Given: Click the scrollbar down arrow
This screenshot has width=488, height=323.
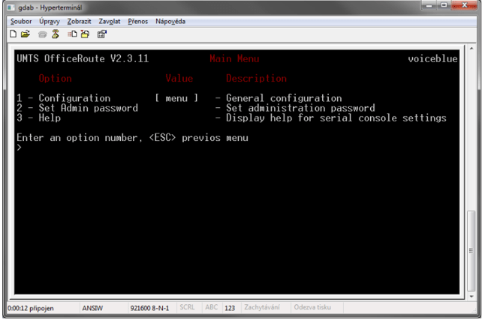Looking at the screenshot, I should 471,296.
